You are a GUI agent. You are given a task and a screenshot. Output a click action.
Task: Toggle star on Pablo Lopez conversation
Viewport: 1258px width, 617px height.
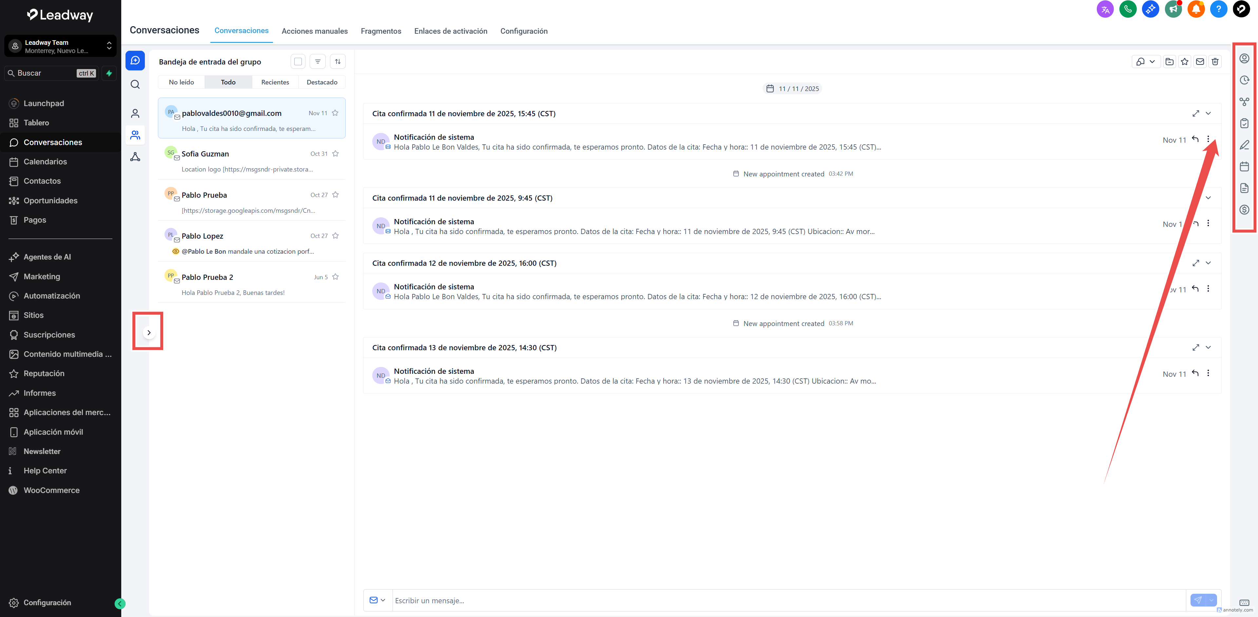pyautogui.click(x=336, y=236)
